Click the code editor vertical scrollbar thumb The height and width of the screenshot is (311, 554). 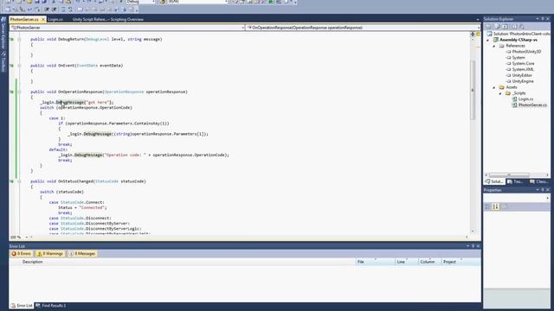pos(473,90)
